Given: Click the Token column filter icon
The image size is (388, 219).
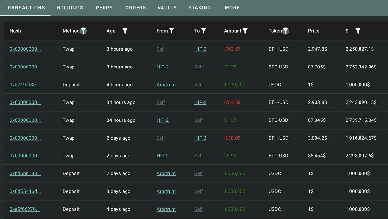Looking at the screenshot, I should 285,31.
